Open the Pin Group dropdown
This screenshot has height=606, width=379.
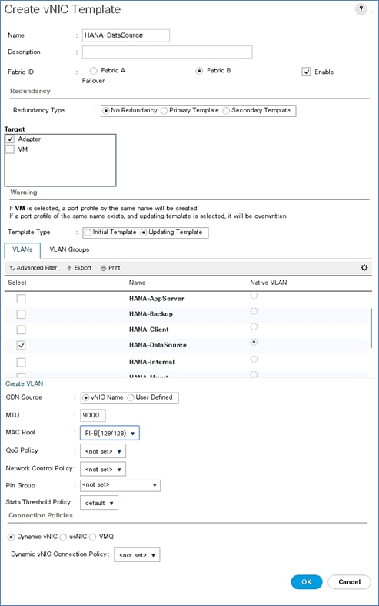tap(120, 485)
